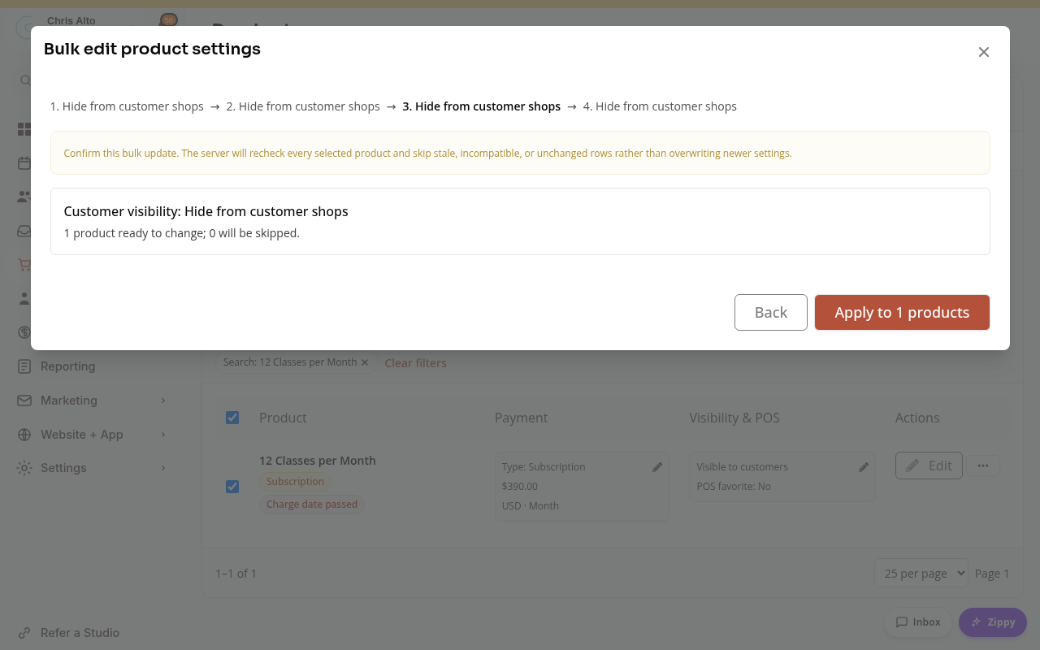Click the dollar coin sidebar icon

(x=24, y=332)
